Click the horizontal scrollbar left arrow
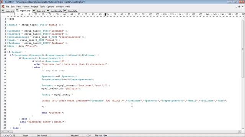This screenshot has height=137, width=245. [2, 132]
